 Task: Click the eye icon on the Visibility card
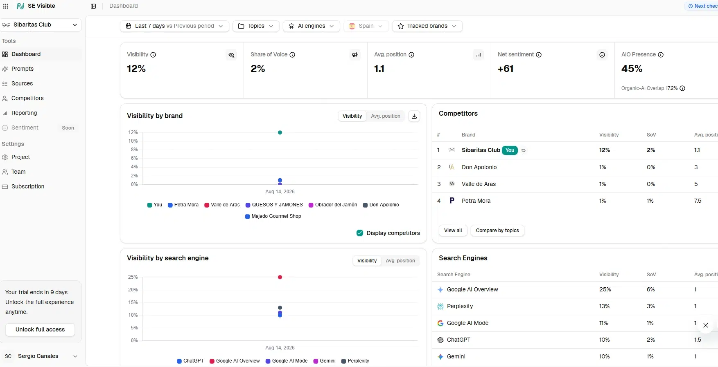click(x=231, y=55)
